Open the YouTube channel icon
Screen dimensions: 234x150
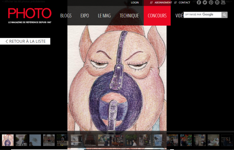pos(223,2)
